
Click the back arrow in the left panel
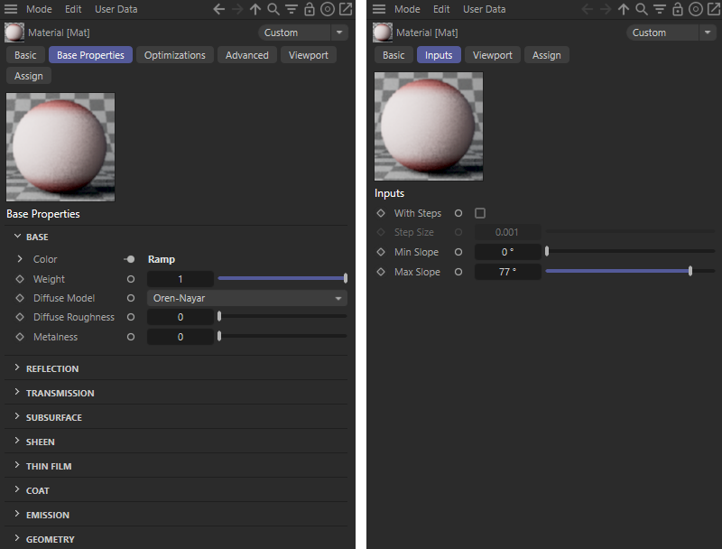pos(219,9)
